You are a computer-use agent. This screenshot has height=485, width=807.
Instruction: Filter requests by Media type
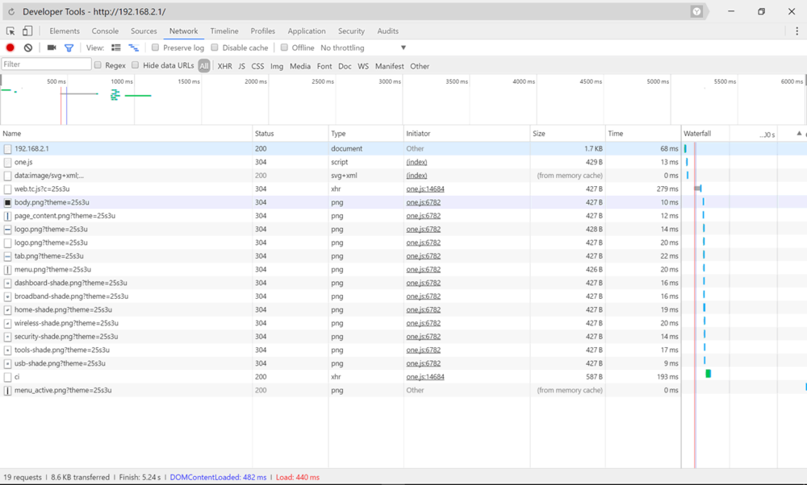pos(300,66)
